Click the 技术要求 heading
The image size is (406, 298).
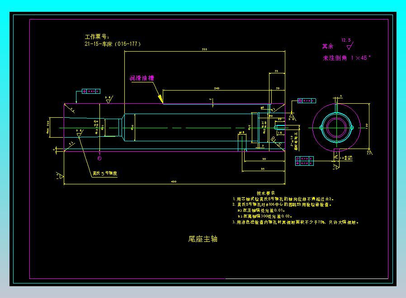pos(266,193)
